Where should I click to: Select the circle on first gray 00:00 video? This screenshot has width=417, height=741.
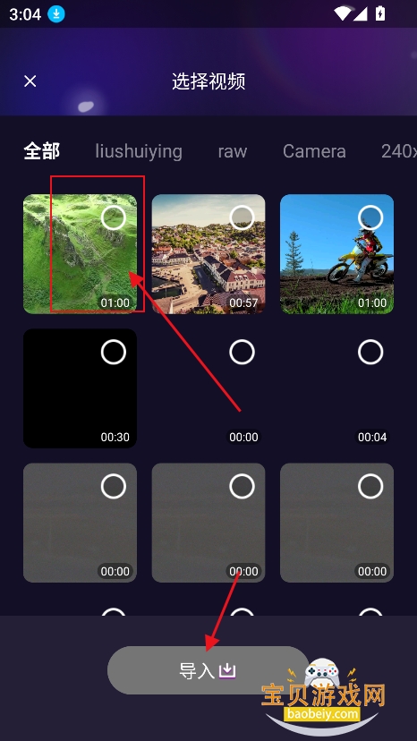point(114,486)
